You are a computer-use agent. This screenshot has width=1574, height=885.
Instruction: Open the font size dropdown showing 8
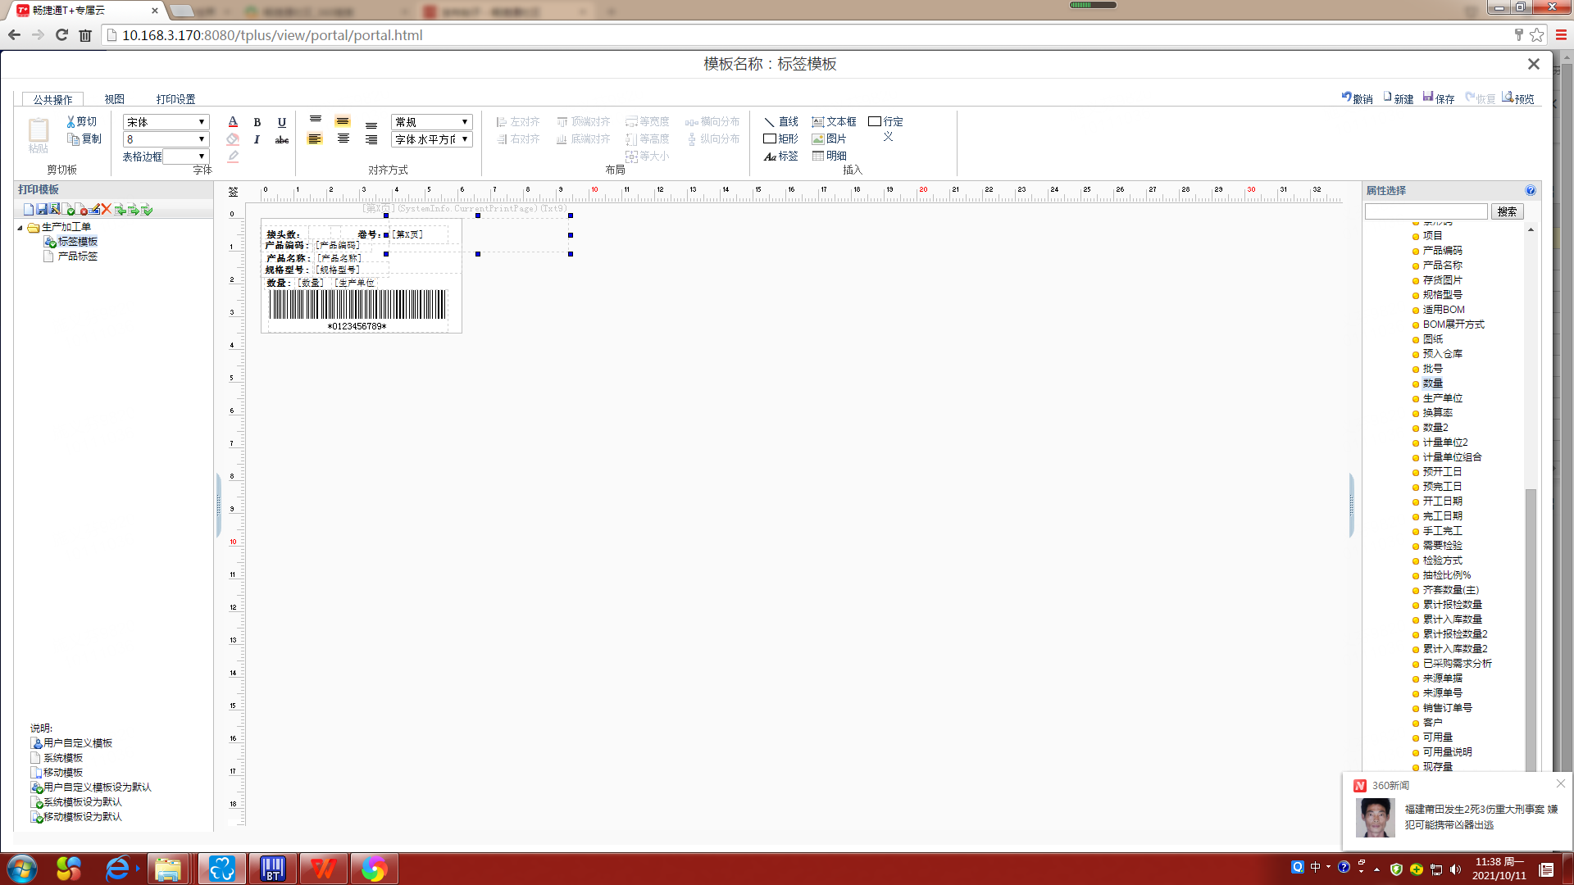coord(166,139)
